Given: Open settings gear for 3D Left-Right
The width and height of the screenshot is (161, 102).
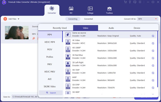Looking at the screenshot, I should [153, 65].
